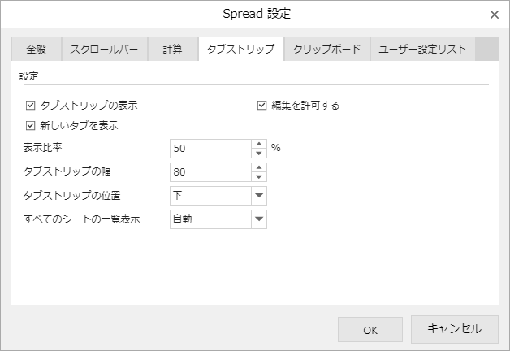
Task: Open the ユーザー設定リスト tab
Action: [422, 50]
